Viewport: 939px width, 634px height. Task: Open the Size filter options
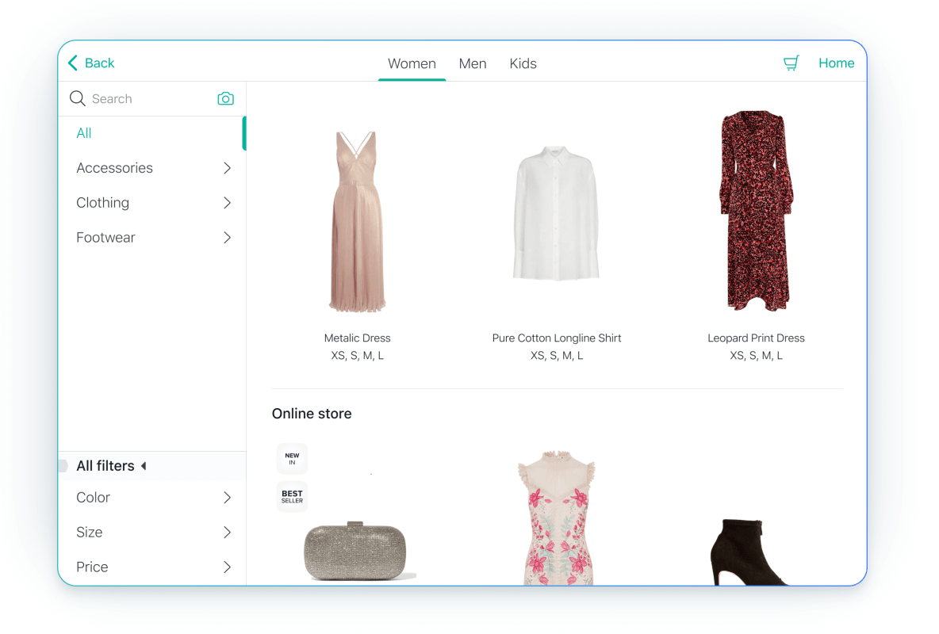pos(227,533)
